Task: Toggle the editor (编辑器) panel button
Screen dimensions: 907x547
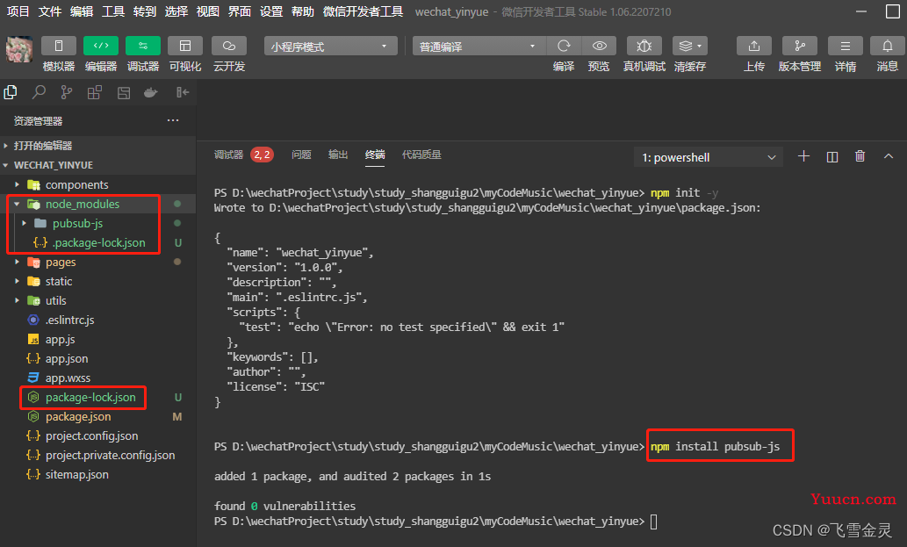Action: (x=101, y=46)
